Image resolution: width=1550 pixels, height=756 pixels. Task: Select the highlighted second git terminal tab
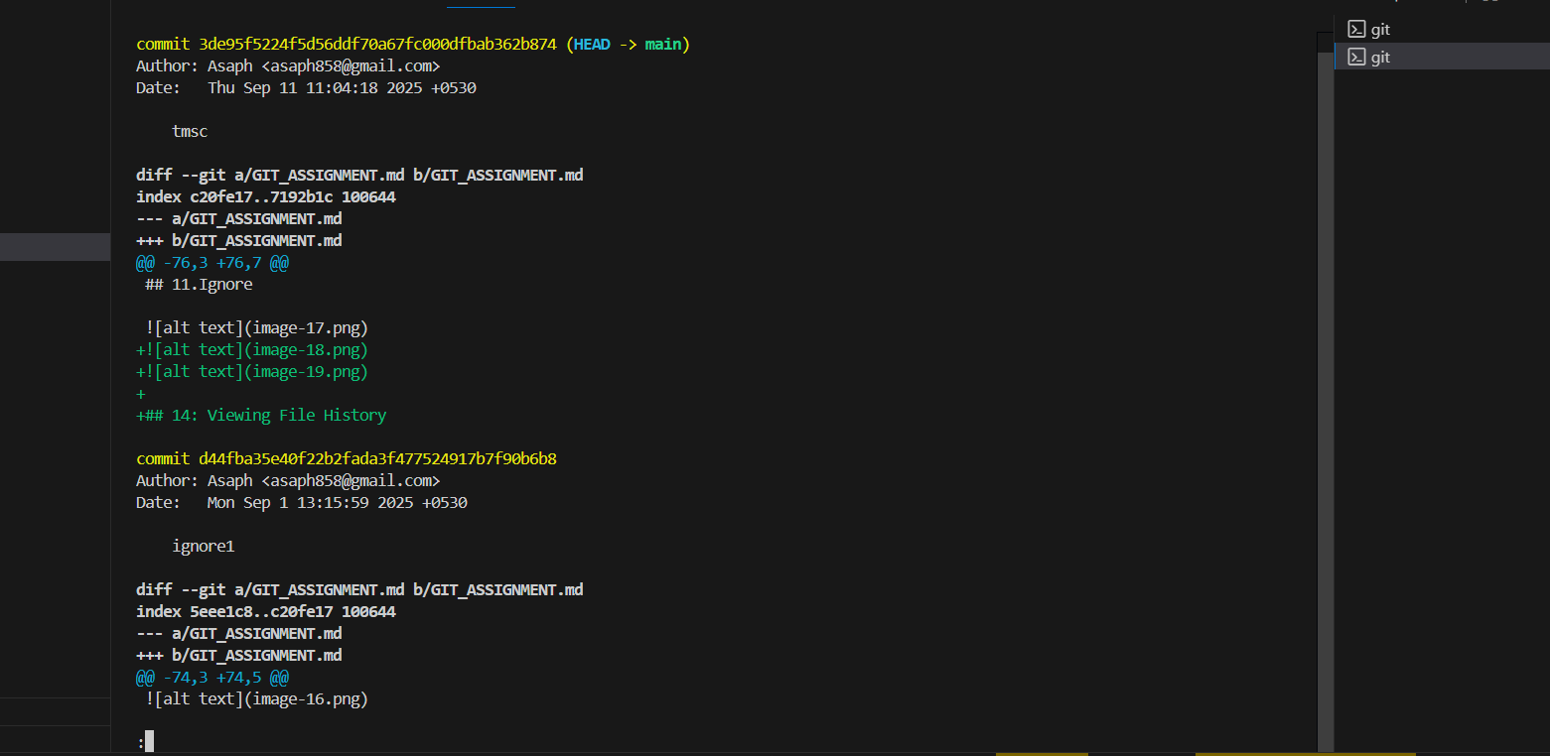point(1380,58)
